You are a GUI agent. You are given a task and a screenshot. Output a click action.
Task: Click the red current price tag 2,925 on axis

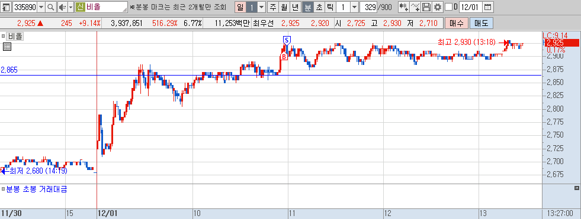pyautogui.click(x=561, y=43)
